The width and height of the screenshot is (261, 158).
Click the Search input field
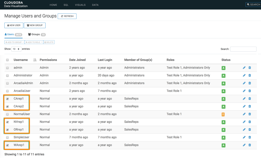[x=243, y=49]
